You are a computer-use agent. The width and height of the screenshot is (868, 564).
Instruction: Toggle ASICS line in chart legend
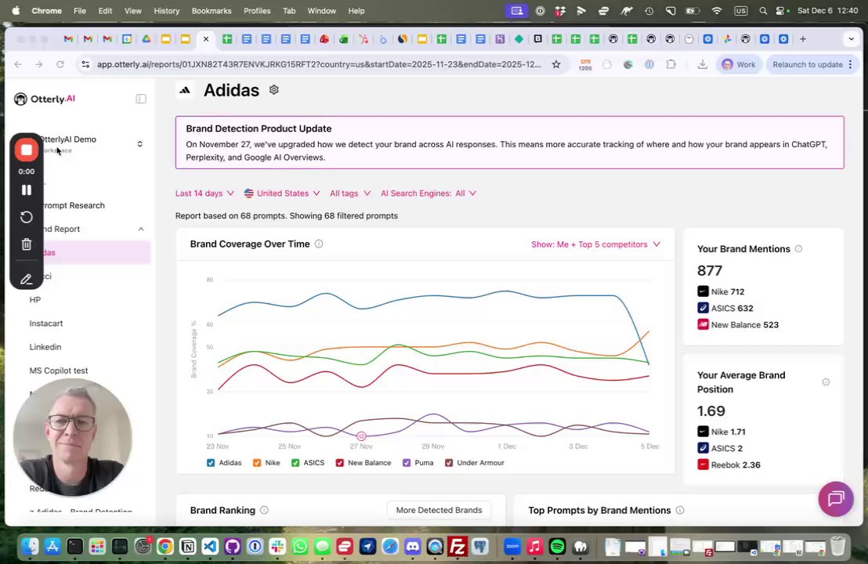pyautogui.click(x=308, y=463)
